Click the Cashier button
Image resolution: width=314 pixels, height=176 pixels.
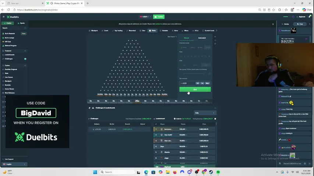pyautogui.click(x=159, y=17)
